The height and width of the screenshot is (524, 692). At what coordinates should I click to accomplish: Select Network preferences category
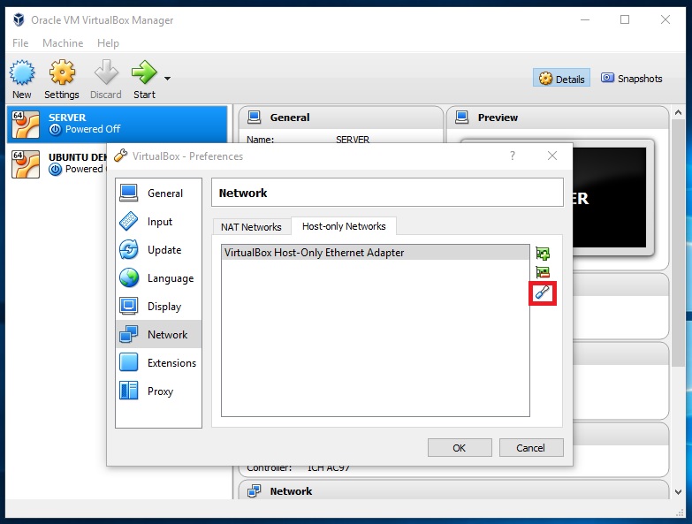point(158,334)
